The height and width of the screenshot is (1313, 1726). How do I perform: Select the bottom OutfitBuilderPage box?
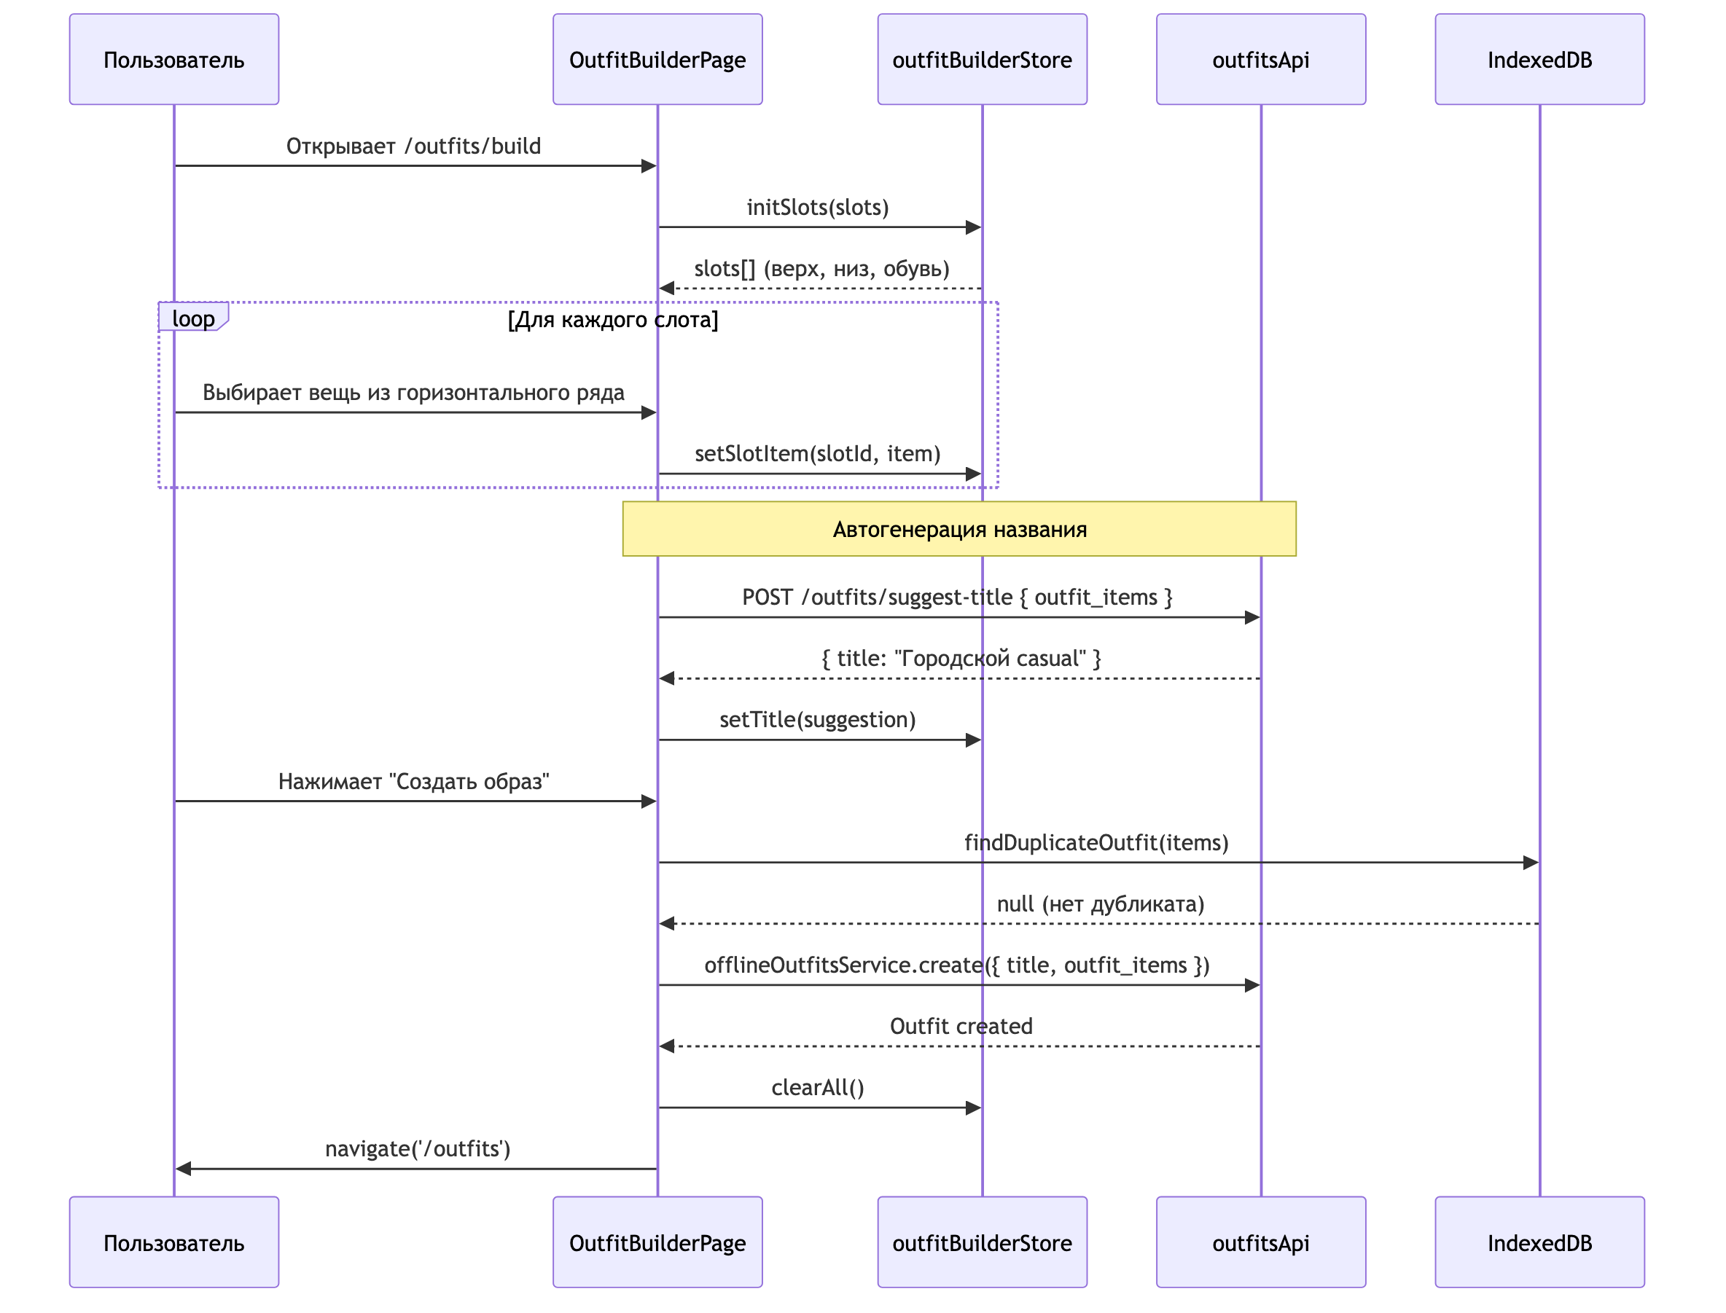tap(657, 1242)
